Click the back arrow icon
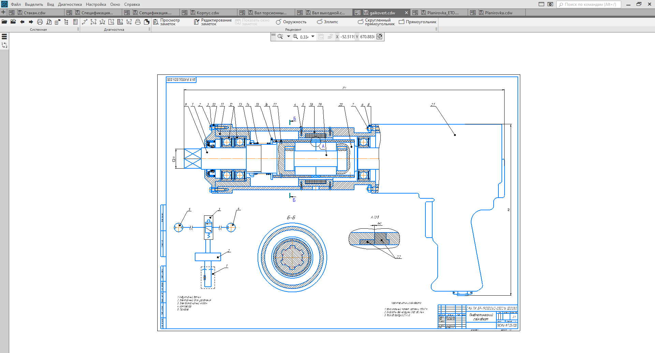 [x=22, y=22]
